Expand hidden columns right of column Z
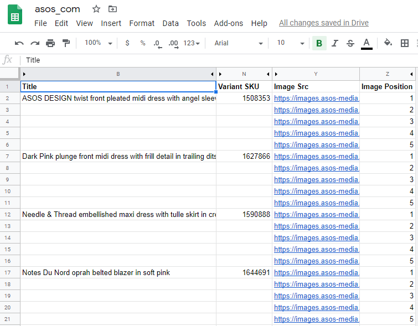 pyautogui.click(x=411, y=74)
